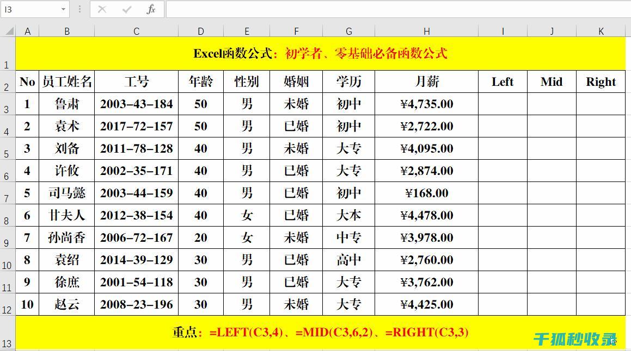Click the name cell '司马懿'

tap(67, 193)
